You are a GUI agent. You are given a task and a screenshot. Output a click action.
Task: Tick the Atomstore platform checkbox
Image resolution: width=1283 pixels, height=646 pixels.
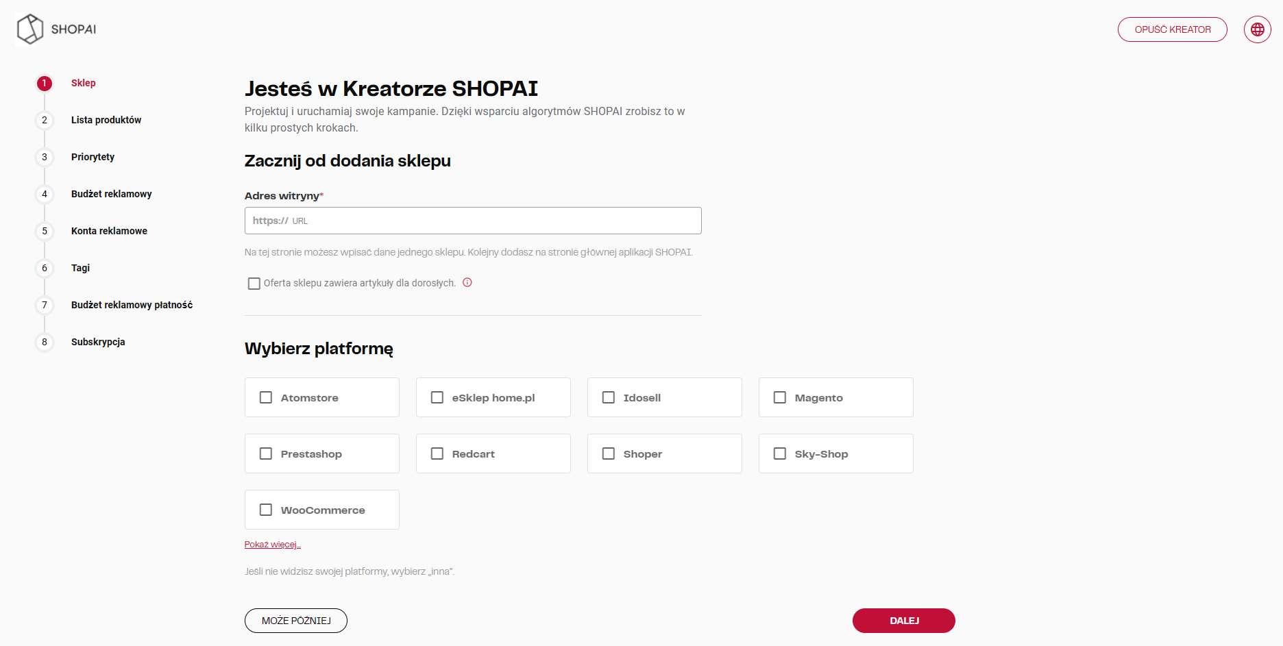tap(266, 397)
